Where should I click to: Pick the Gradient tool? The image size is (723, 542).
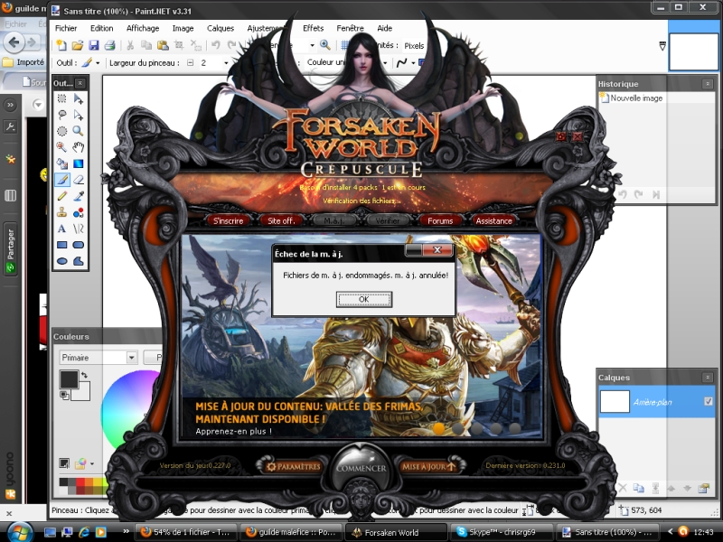[79, 164]
